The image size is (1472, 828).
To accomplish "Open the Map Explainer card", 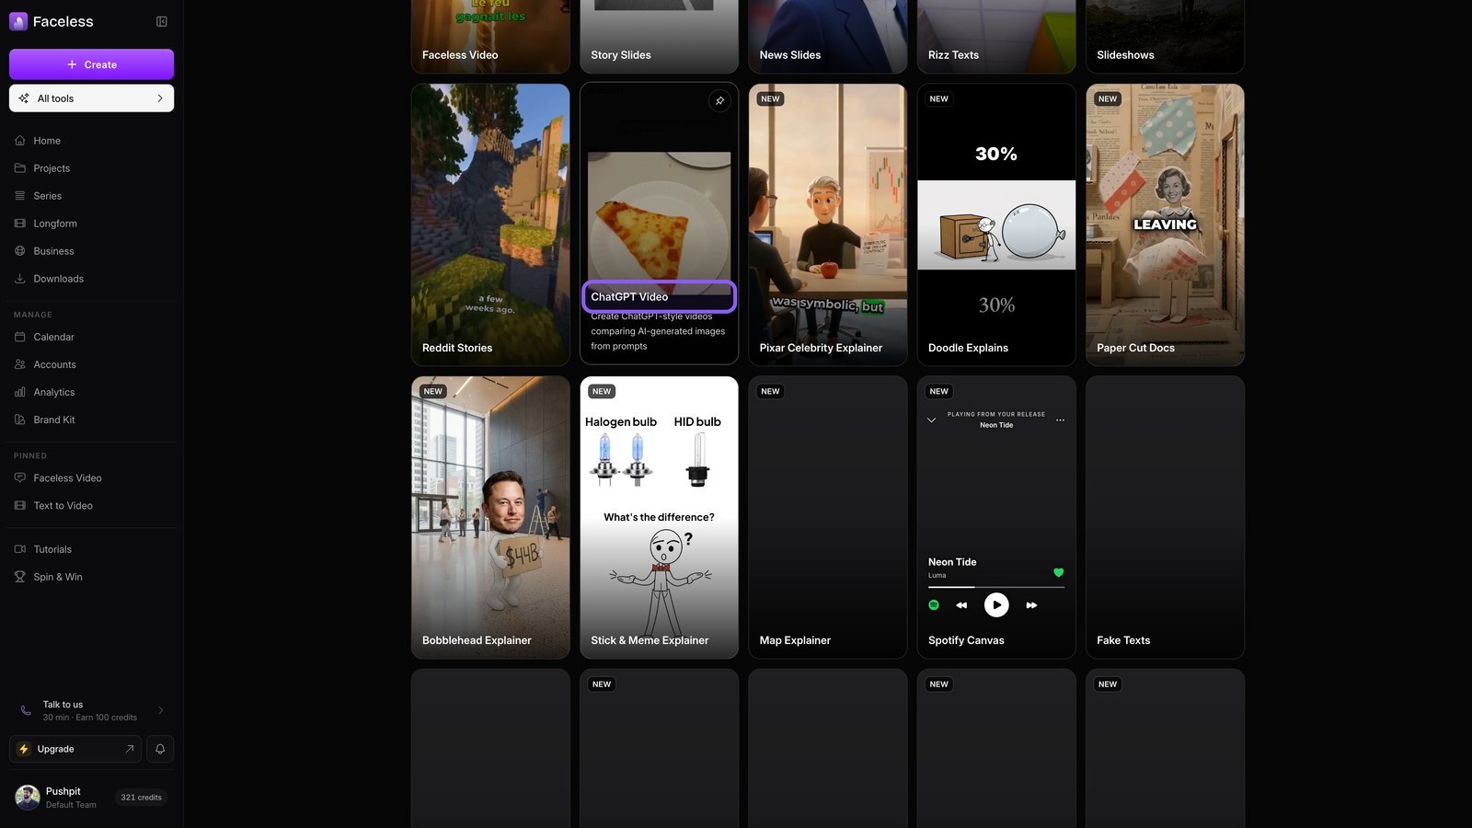I will [x=827, y=517].
